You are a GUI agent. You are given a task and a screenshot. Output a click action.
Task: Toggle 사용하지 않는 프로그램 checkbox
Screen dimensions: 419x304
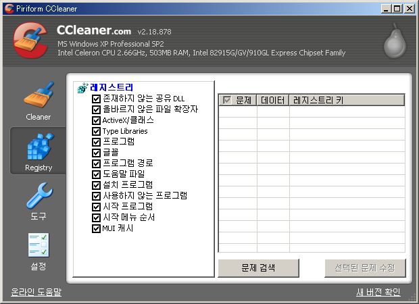(96, 196)
